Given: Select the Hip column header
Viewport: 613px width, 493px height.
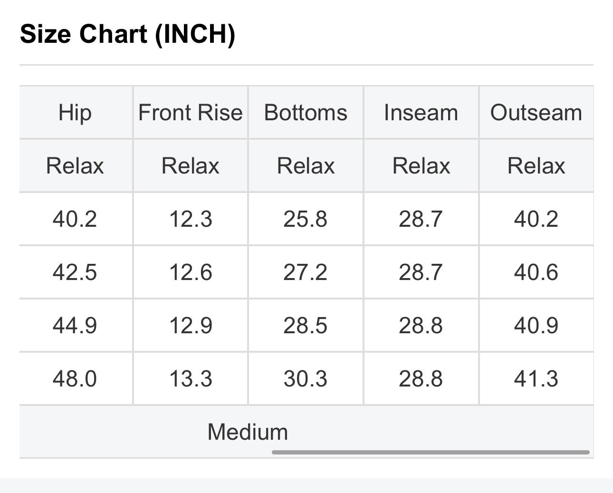Looking at the screenshot, I should coord(75,113).
